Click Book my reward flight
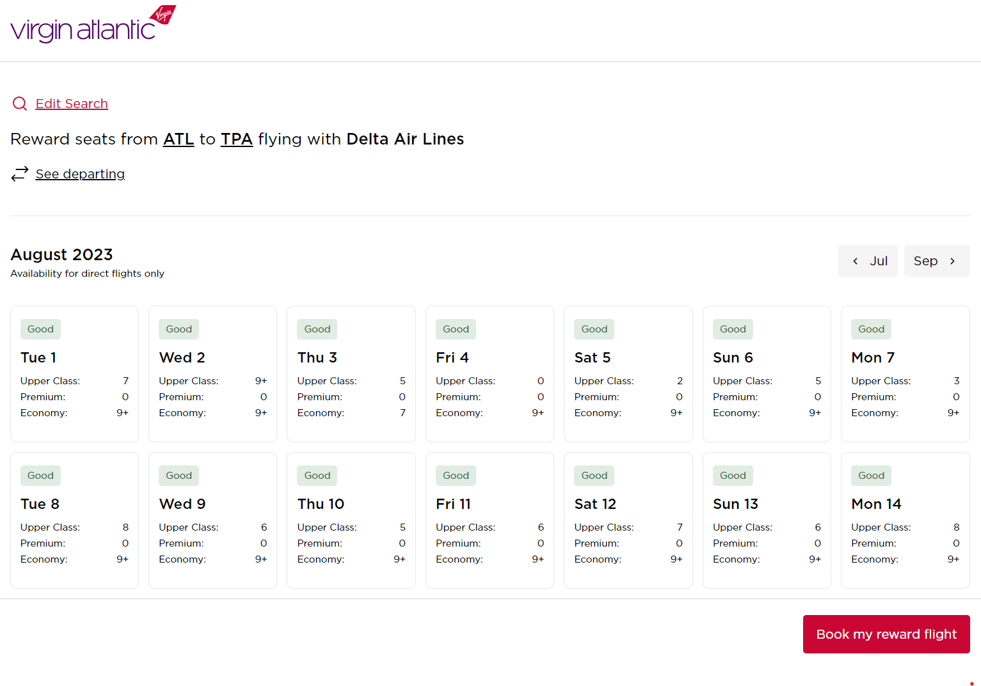This screenshot has height=686, width=981. click(886, 634)
